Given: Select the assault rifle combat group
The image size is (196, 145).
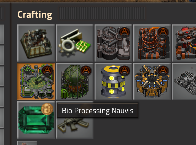Looking at the screenshot, I should coord(75,128).
